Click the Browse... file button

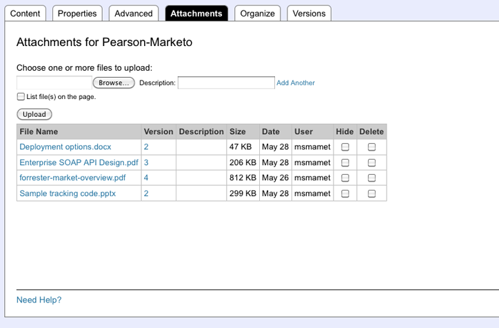pyautogui.click(x=114, y=83)
